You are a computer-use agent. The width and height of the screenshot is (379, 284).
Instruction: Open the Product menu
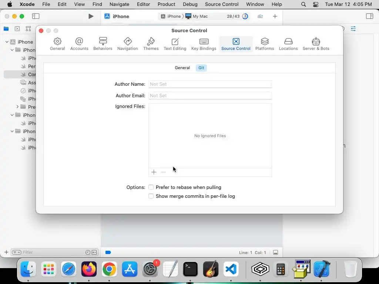point(166,4)
